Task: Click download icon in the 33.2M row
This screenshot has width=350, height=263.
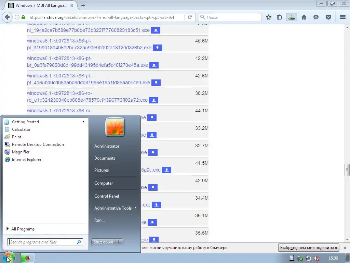Action: pos(152,135)
